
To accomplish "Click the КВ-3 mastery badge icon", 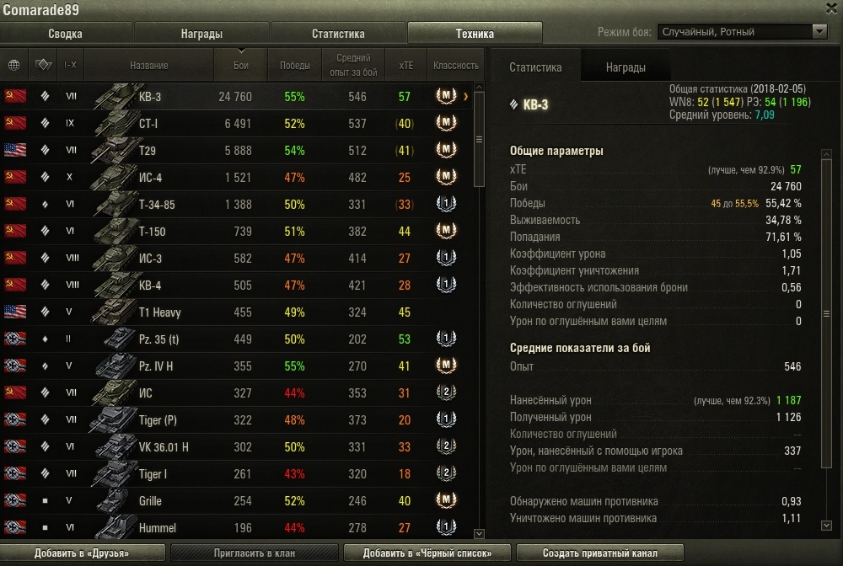I will [x=446, y=96].
